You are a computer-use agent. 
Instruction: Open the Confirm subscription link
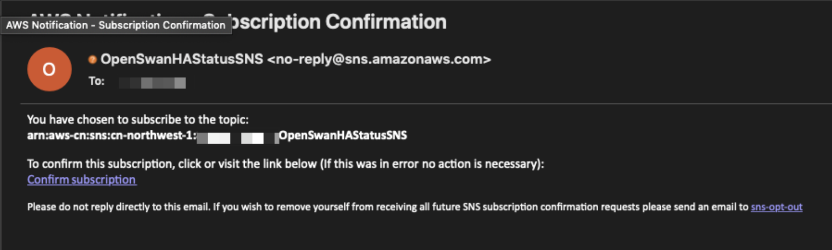(81, 179)
